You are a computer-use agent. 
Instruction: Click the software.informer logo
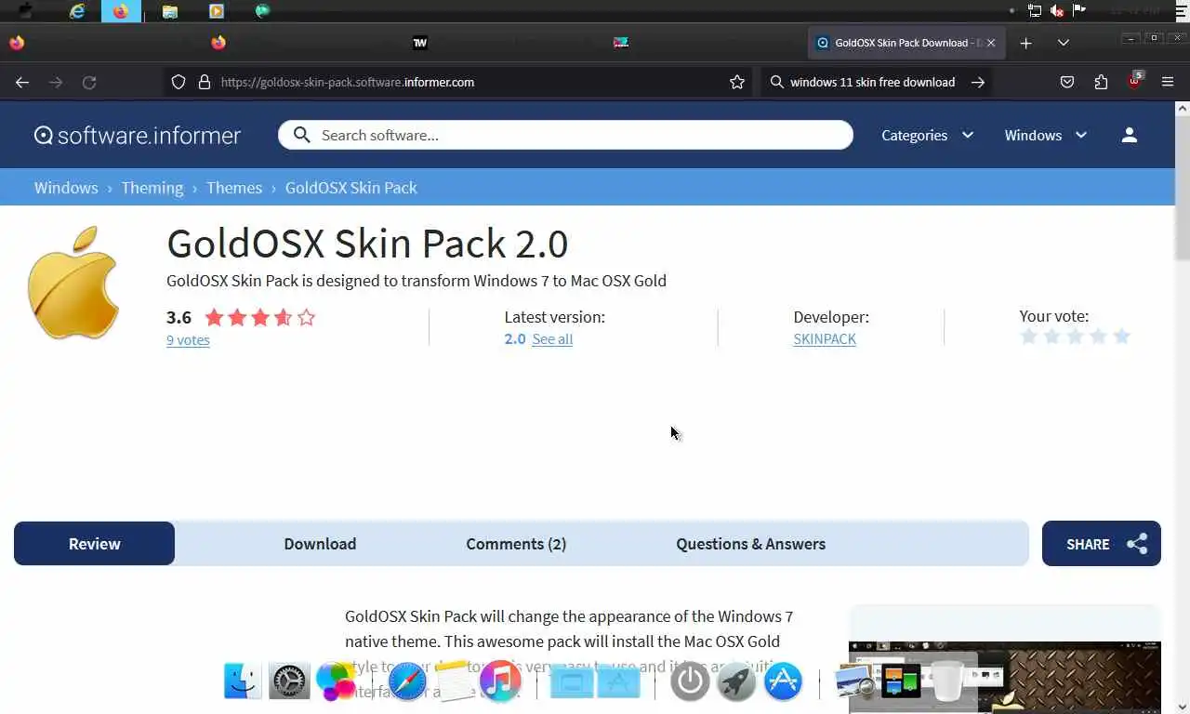pyautogui.click(x=138, y=135)
